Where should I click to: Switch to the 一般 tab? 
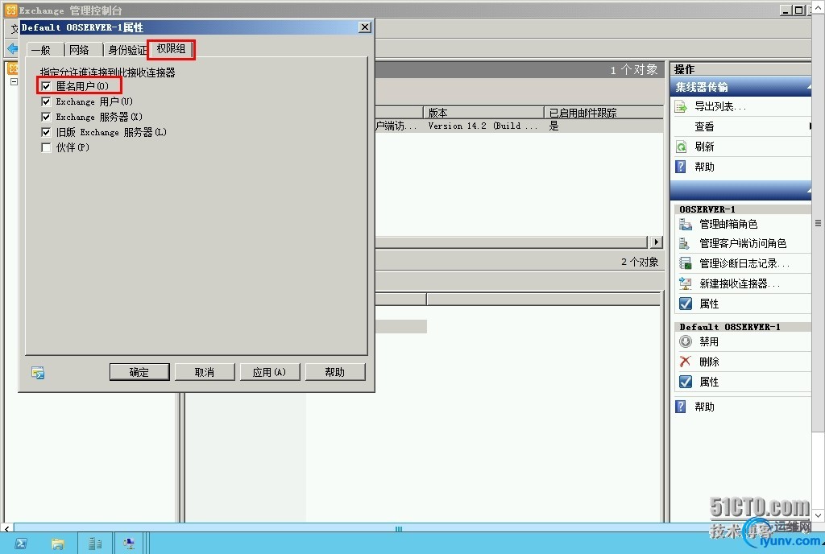tap(42, 50)
